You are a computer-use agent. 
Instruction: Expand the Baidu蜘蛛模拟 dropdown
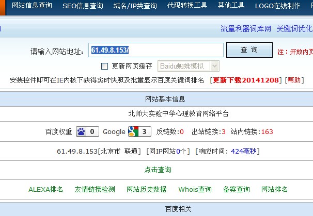click(189, 66)
